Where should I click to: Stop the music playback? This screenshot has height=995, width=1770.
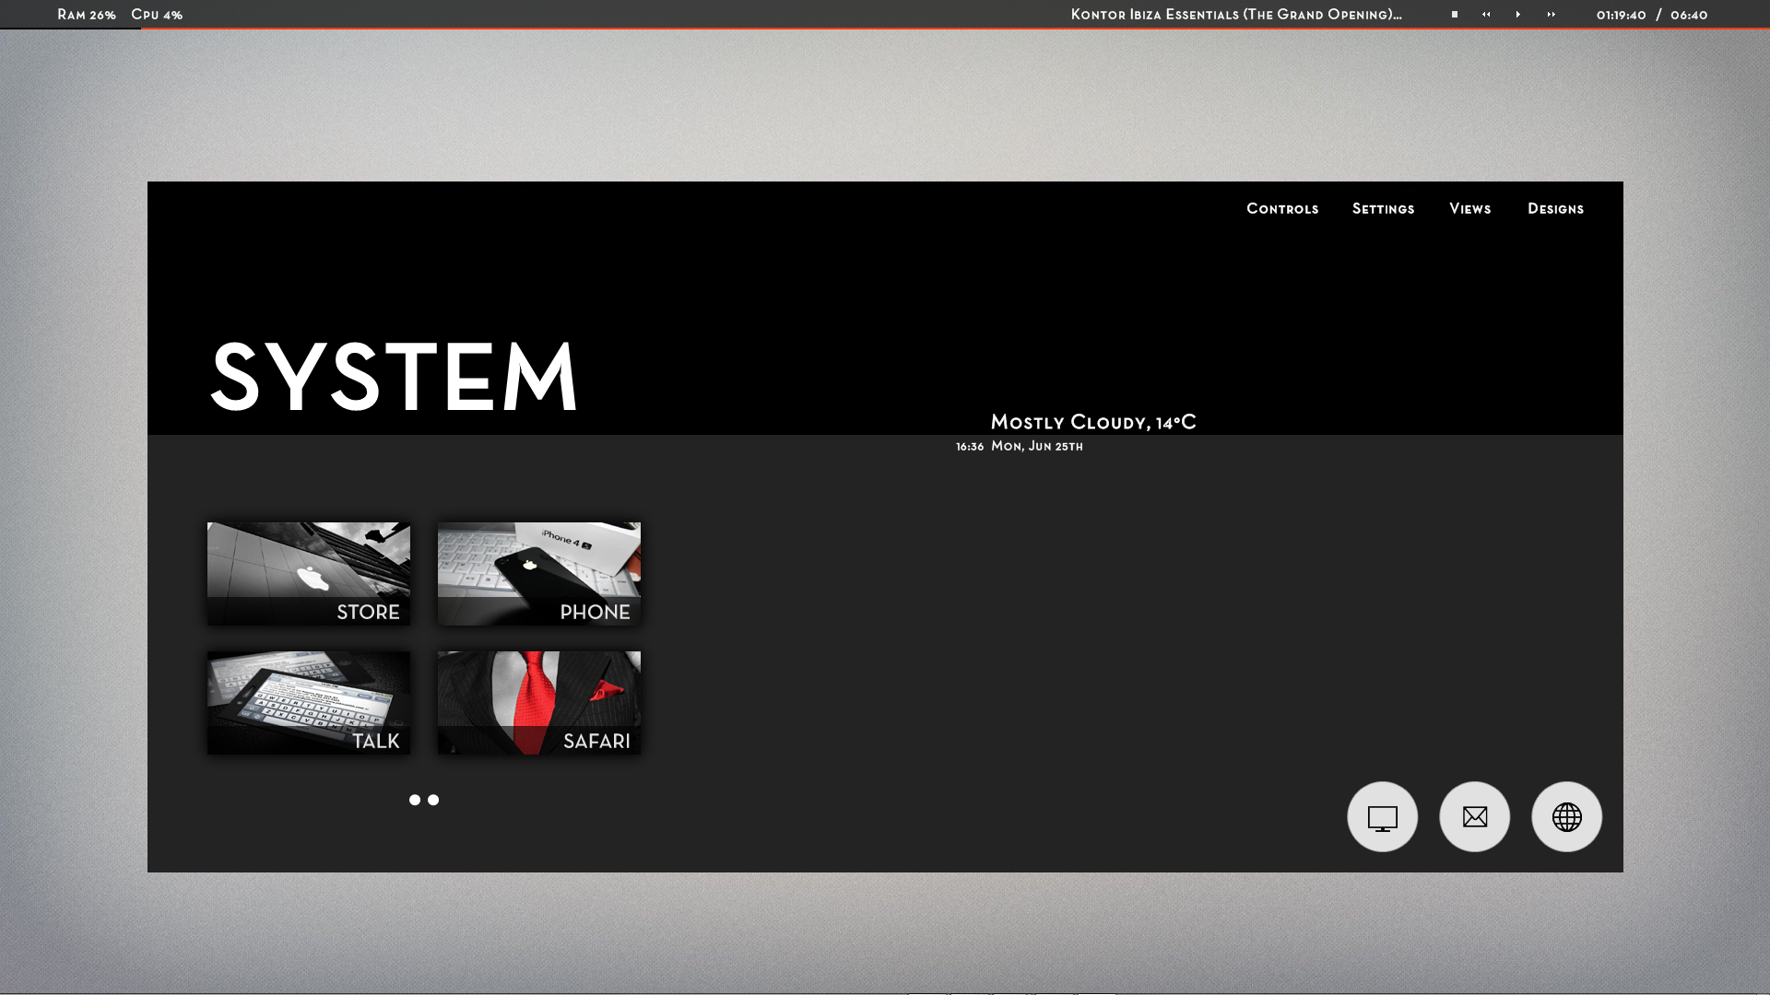tap(1455, 15)
